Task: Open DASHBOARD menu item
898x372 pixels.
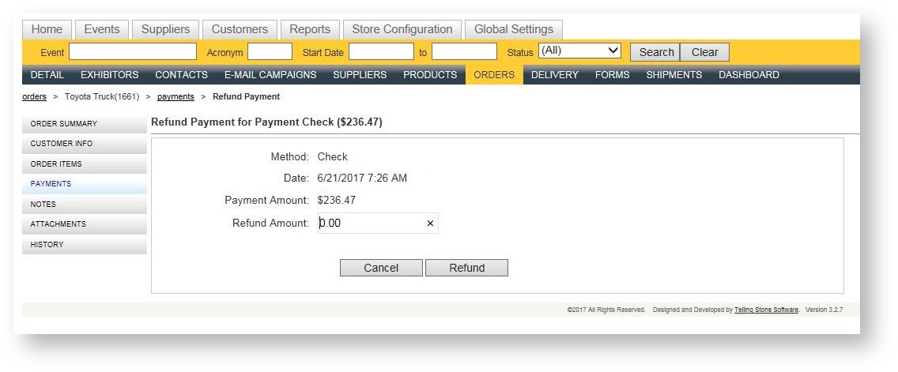Action: click(749, 75)
